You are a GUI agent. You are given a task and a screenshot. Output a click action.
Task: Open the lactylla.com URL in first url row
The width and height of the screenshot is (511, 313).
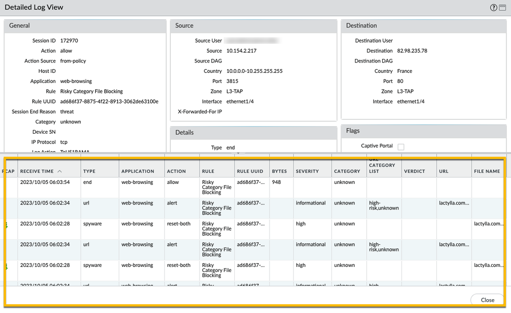[x=452, y=203]
